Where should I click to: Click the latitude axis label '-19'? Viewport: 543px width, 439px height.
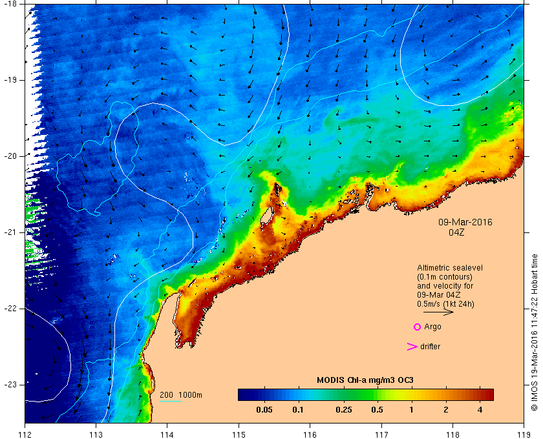(10, 80)
